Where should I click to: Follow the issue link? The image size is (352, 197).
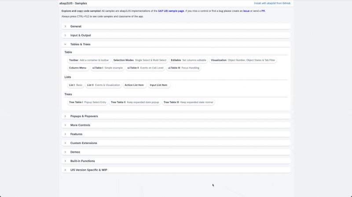click(246, 11)
